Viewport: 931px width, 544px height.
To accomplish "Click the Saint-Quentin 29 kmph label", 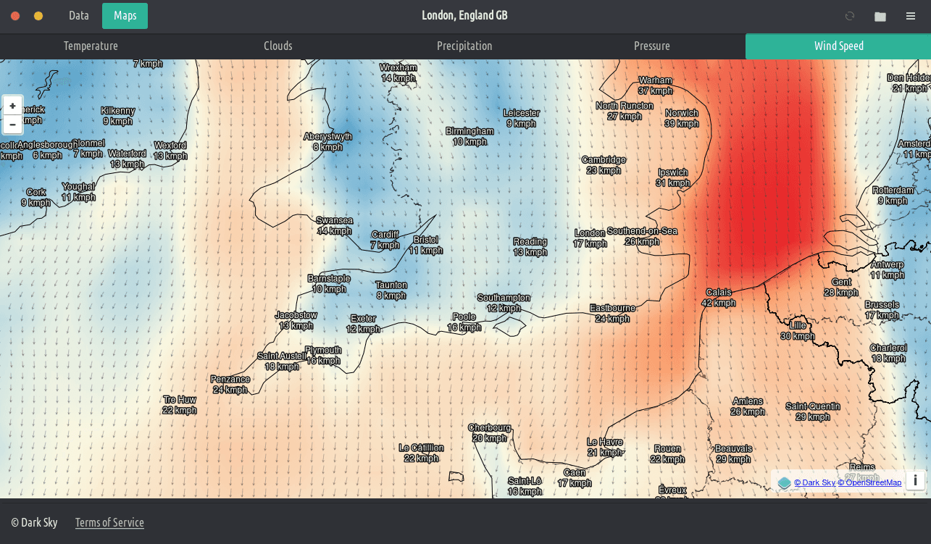I will coord(812,411).
